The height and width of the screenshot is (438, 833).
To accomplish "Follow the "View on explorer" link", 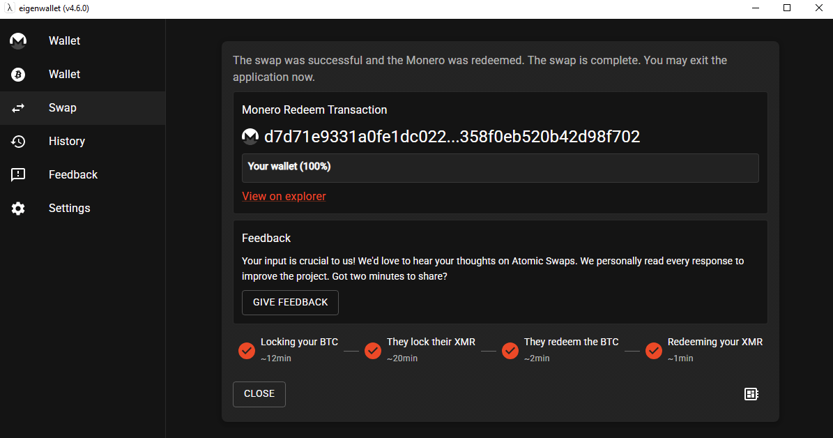I will coord(284,196).
